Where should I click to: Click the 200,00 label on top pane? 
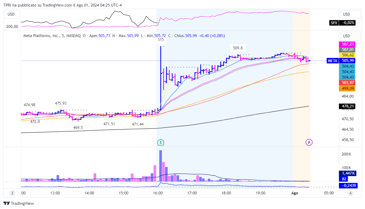[x=12, y=26]
